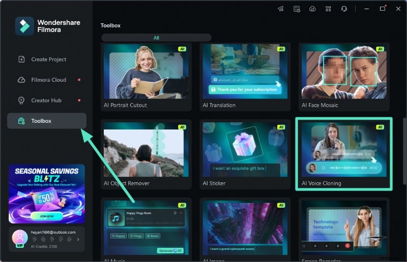Open the AI Music tool card
The width and height of the screenshot is (407, 262).
(146, 230)
